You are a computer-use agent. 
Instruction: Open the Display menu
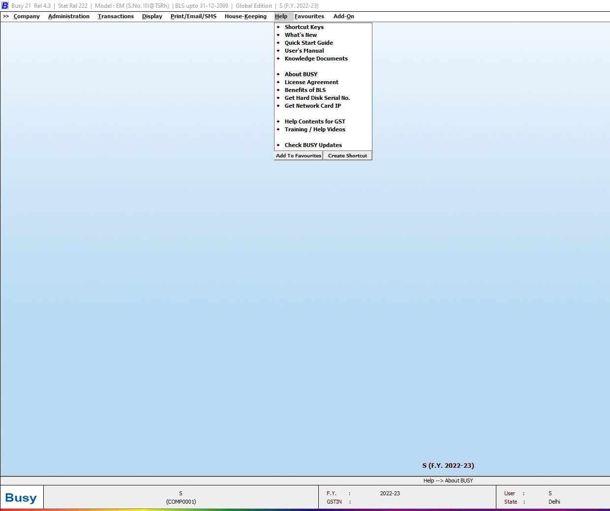click(x=152, y=16)
